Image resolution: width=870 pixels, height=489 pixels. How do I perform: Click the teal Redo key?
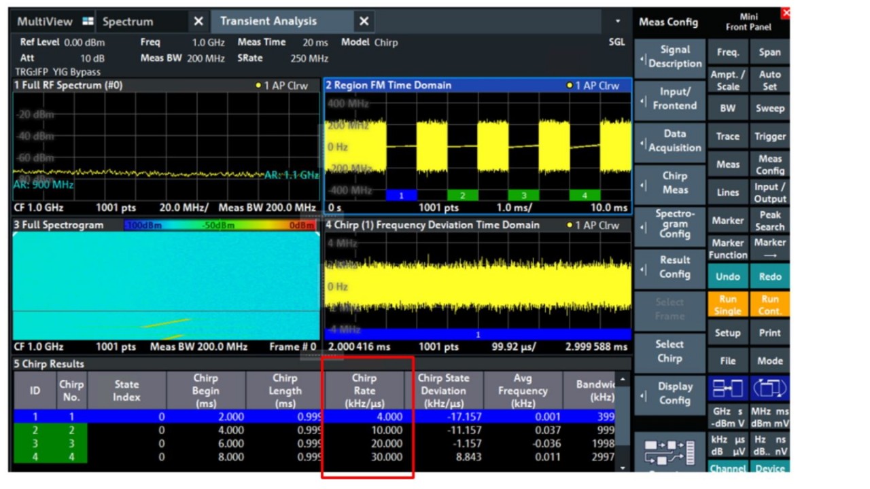769,276
